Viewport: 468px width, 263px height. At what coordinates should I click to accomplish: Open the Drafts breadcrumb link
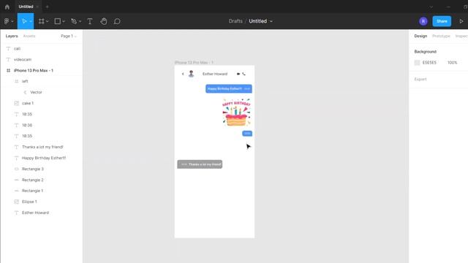pos(235,21)
